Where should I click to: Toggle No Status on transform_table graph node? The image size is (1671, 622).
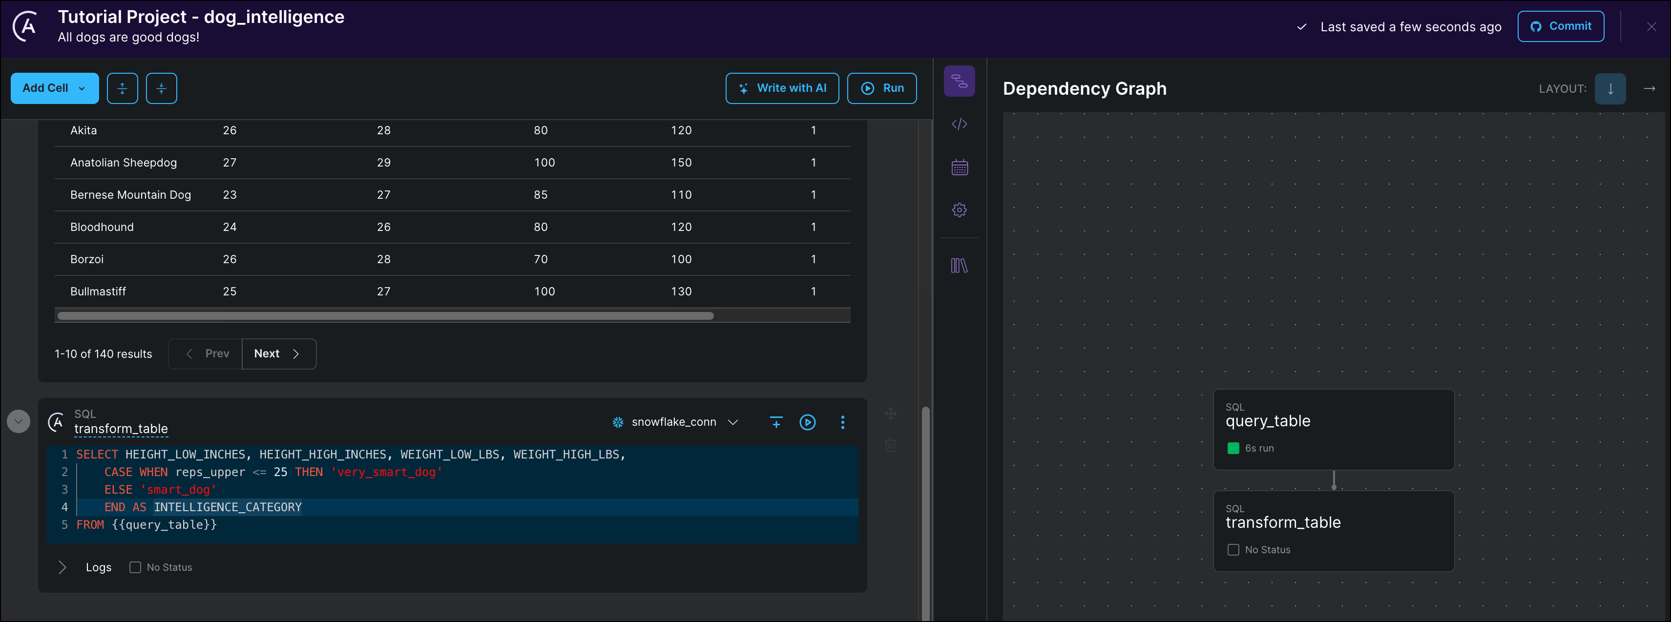tap(1234, 549)
